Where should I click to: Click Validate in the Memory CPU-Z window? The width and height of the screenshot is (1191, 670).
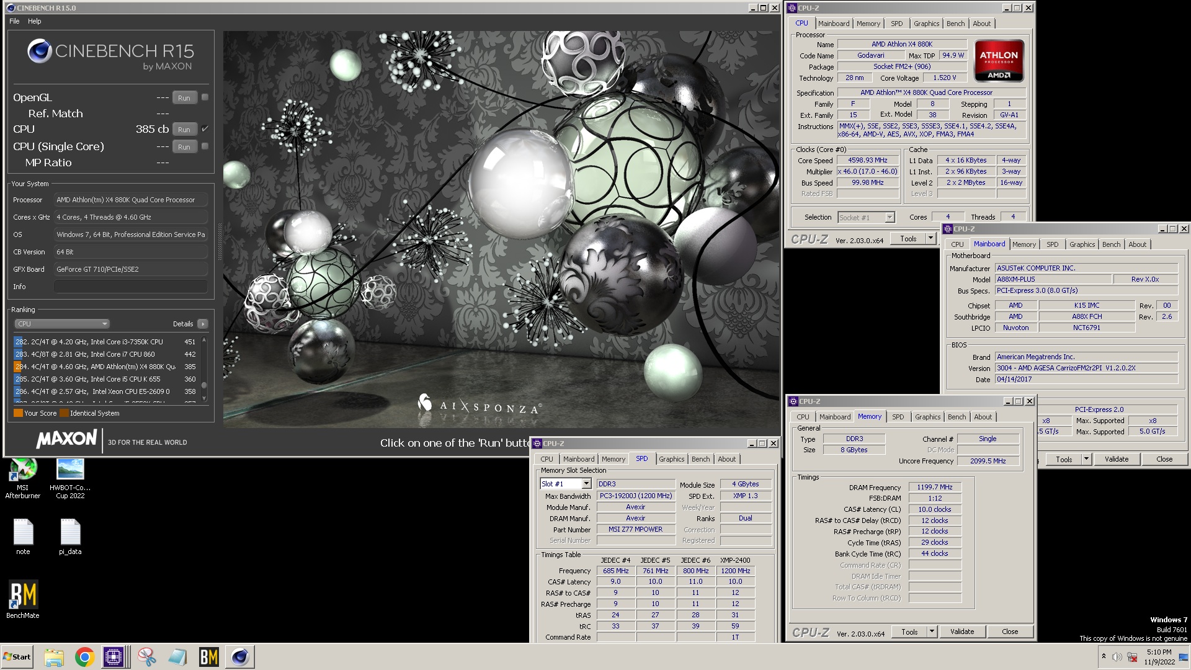point(962,632)
